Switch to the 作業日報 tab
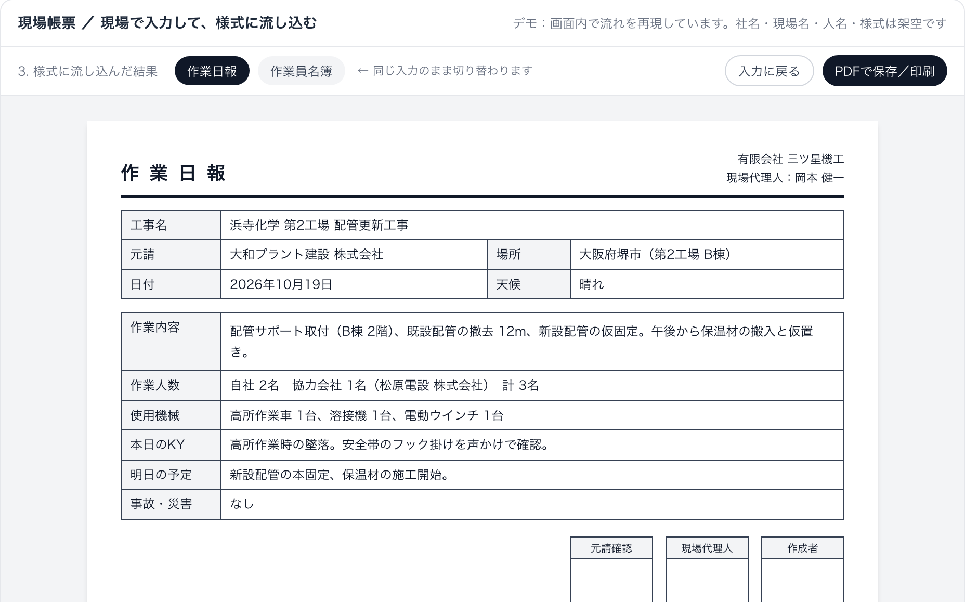Screen dimensions: 965x602 tap(212, 71)
